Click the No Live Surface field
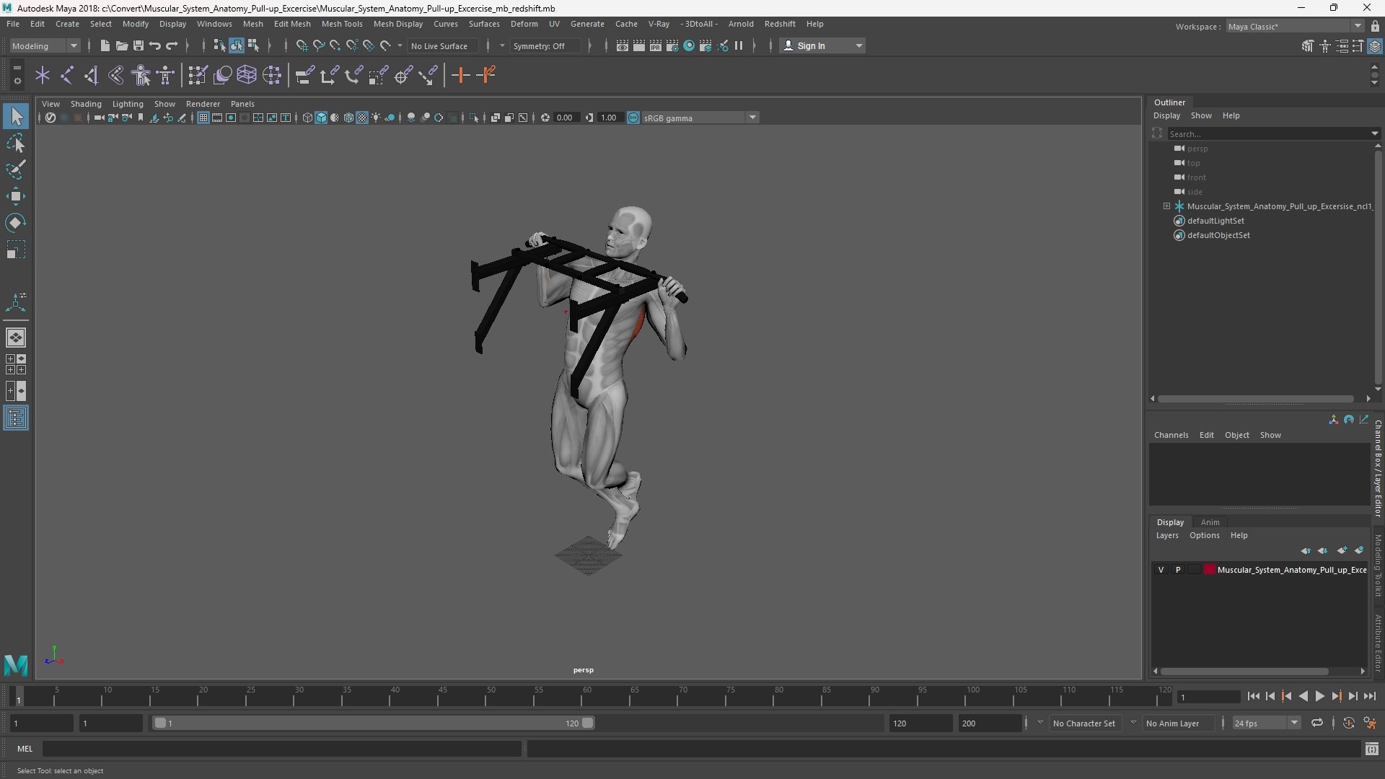Viewport: 1385px width, 779px height. click(443, 45)
